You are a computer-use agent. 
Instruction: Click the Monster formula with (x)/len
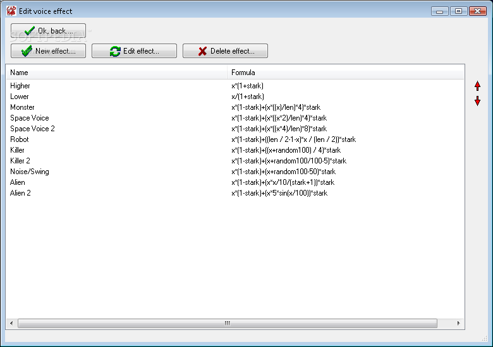(x=276, y=107)
